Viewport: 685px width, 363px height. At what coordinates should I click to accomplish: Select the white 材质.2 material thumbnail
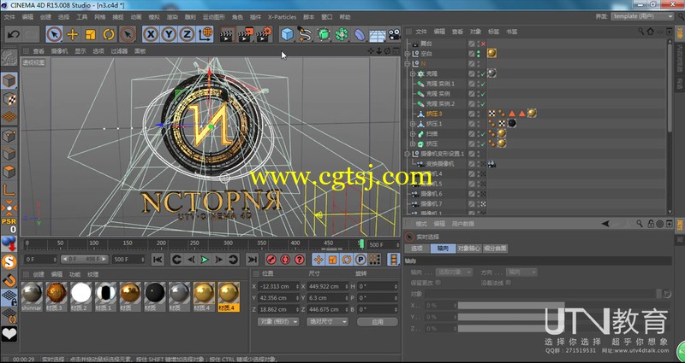(81, 296)
